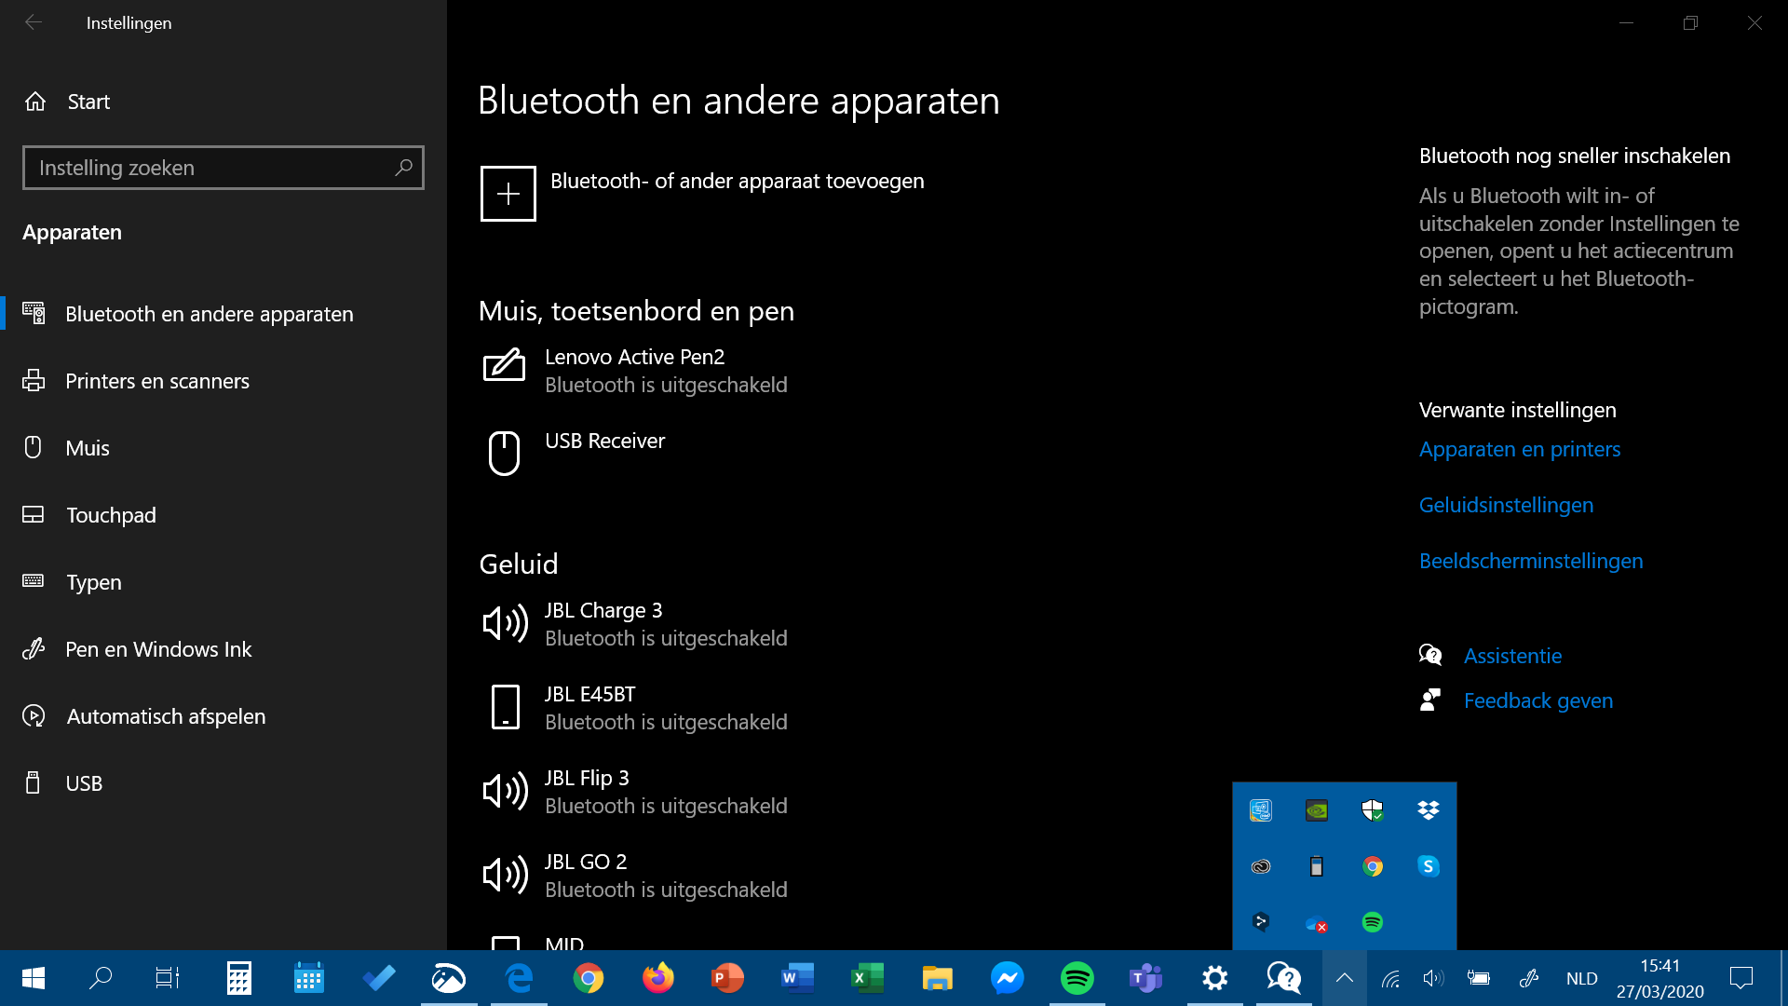This screenshot has width=1788, height=1006.
Task: Open Windows Security shield tray icon
Action: point(1372,810)
